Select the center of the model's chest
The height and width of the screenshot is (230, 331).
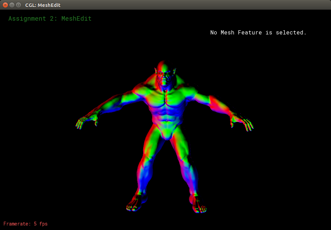pos(166,100)
